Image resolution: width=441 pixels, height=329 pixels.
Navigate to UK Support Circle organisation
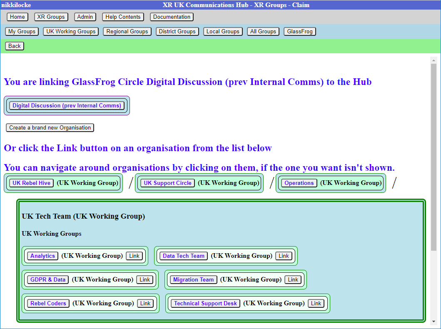click(x=168, y=183)
